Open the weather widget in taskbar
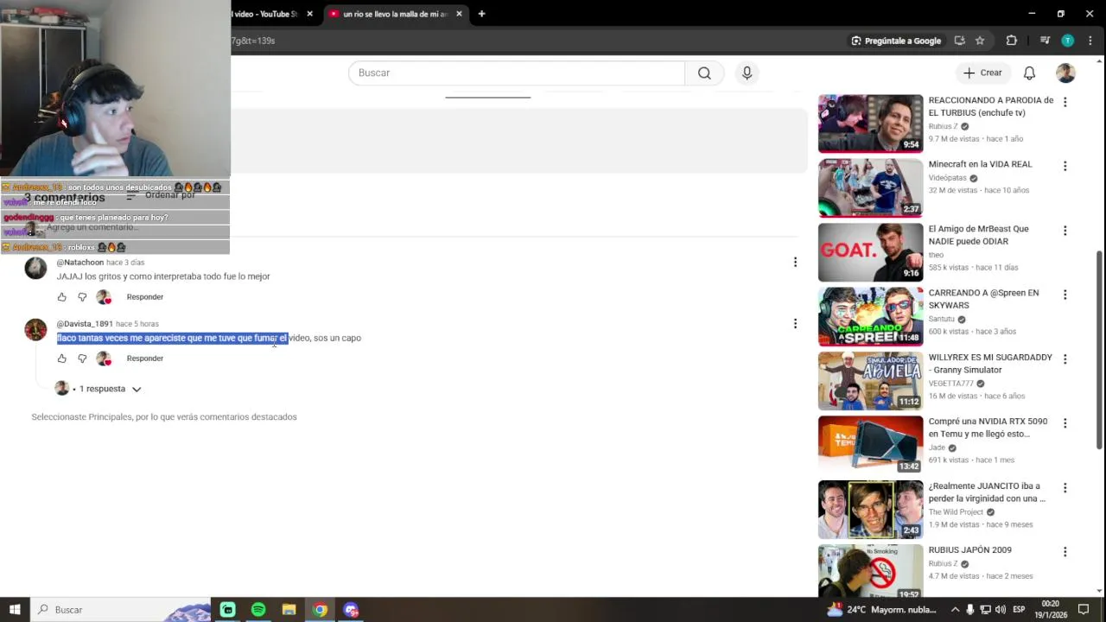1106x622 pixels. tap(880, 610)
